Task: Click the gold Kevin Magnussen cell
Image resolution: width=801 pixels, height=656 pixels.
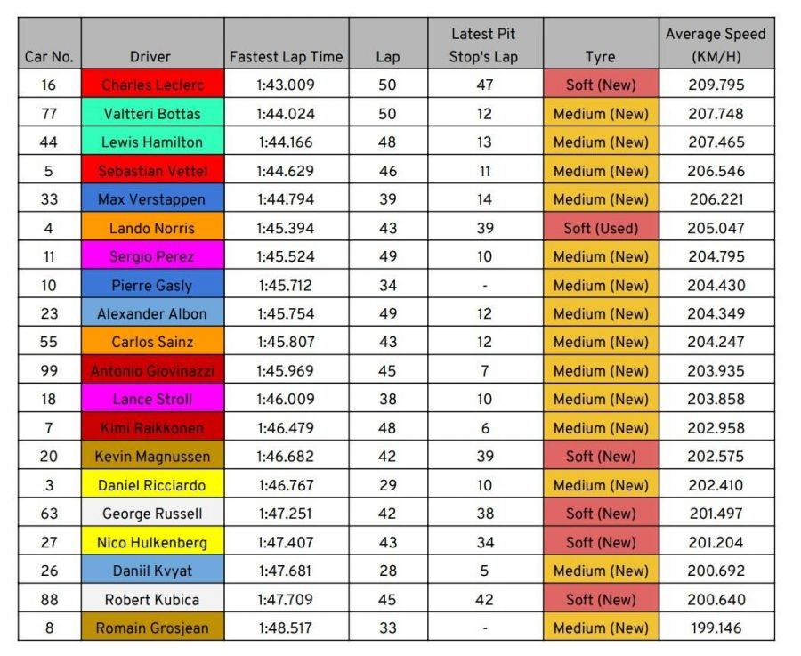Action: click(x=151, y=457)
